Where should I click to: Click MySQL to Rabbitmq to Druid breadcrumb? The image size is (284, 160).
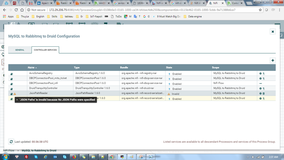point(39,151)
